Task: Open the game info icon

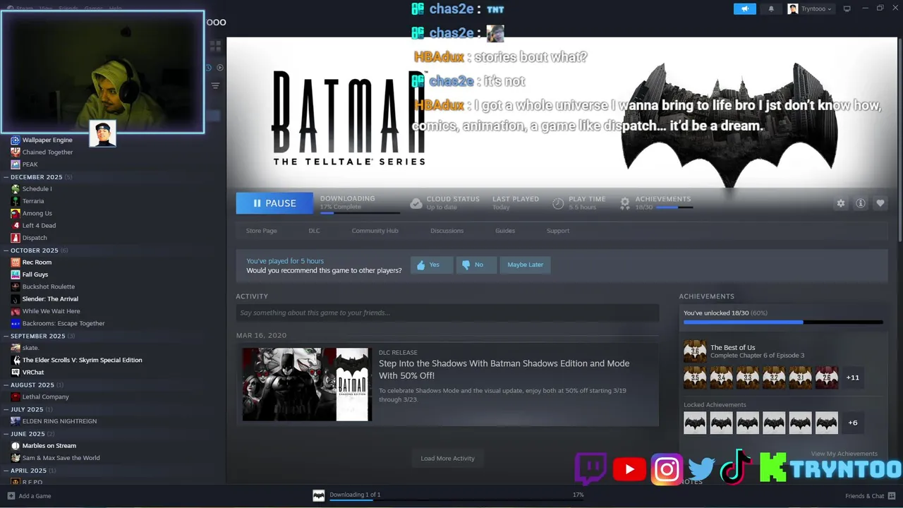Action: pyautogui.click(x=861, y=203)
